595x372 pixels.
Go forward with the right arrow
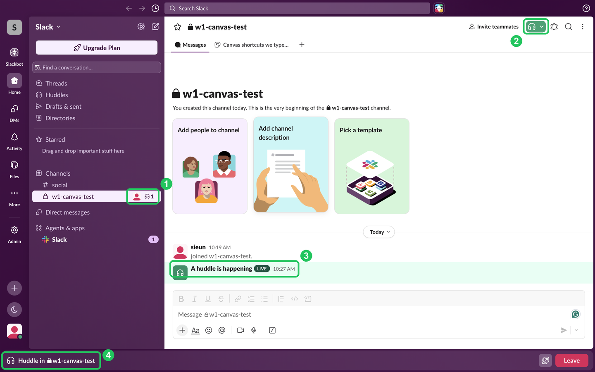[x=142, y=8]
